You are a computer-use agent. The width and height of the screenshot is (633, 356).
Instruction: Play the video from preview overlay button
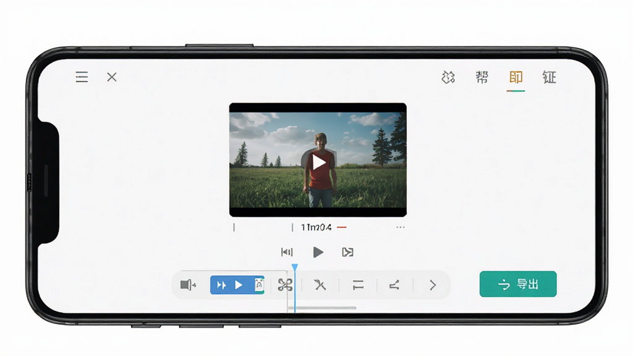pyautogui.click(x=319, y=163)
